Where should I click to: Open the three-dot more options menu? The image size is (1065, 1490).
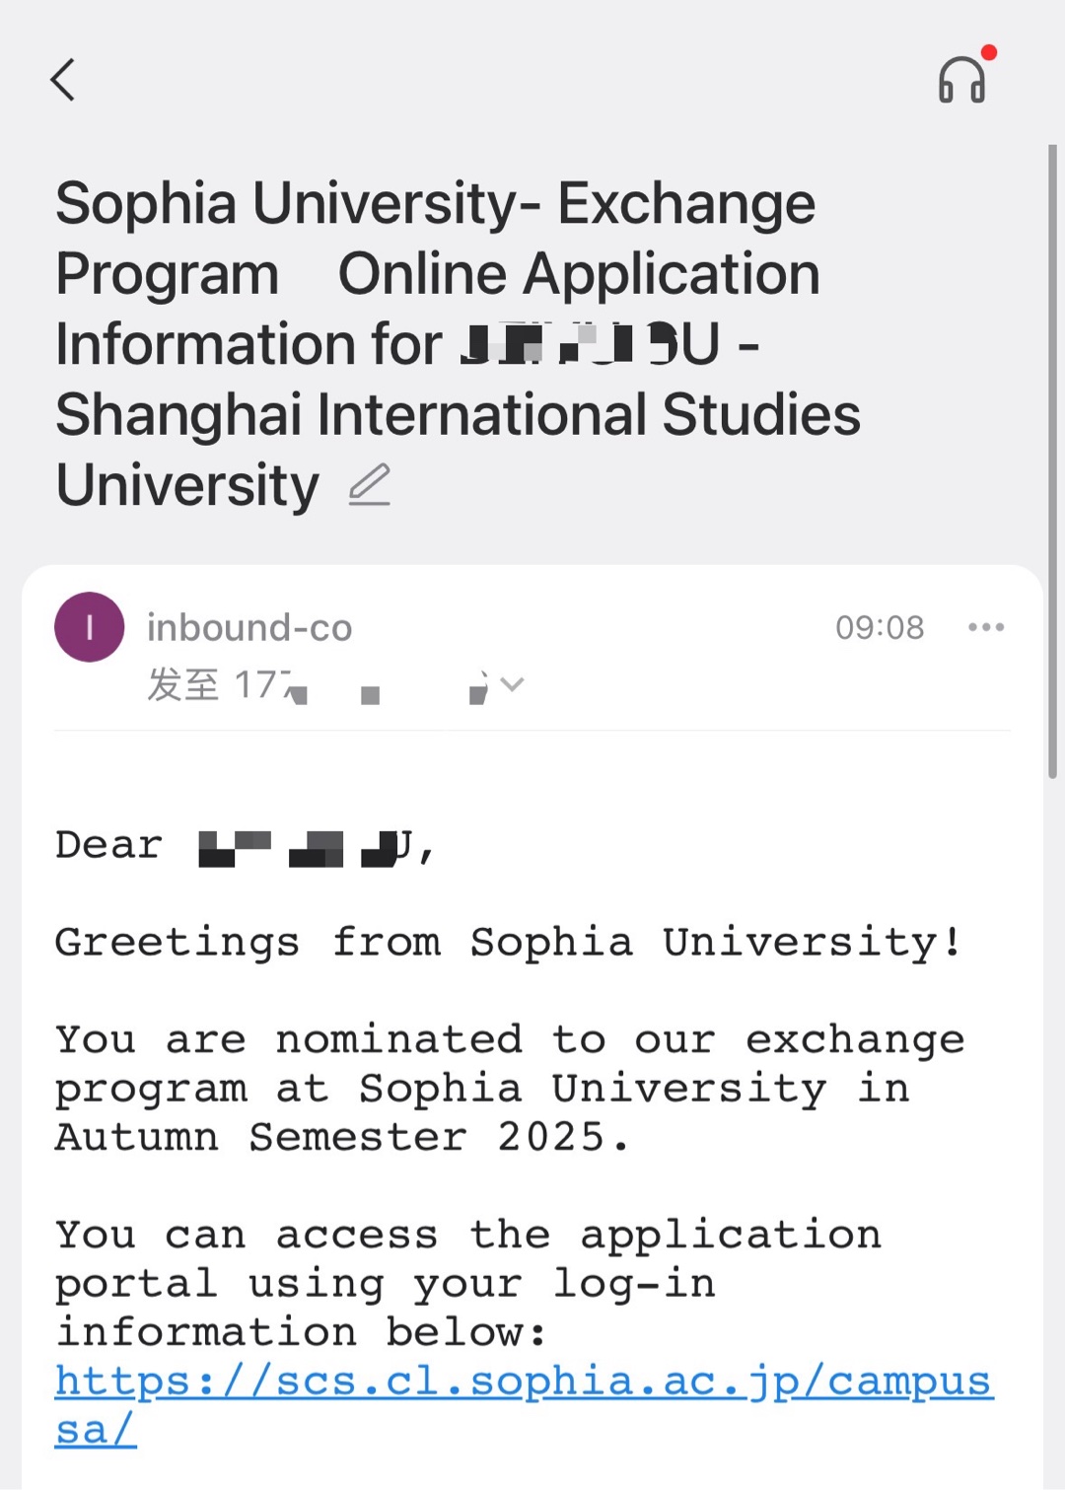pos(985,627)
